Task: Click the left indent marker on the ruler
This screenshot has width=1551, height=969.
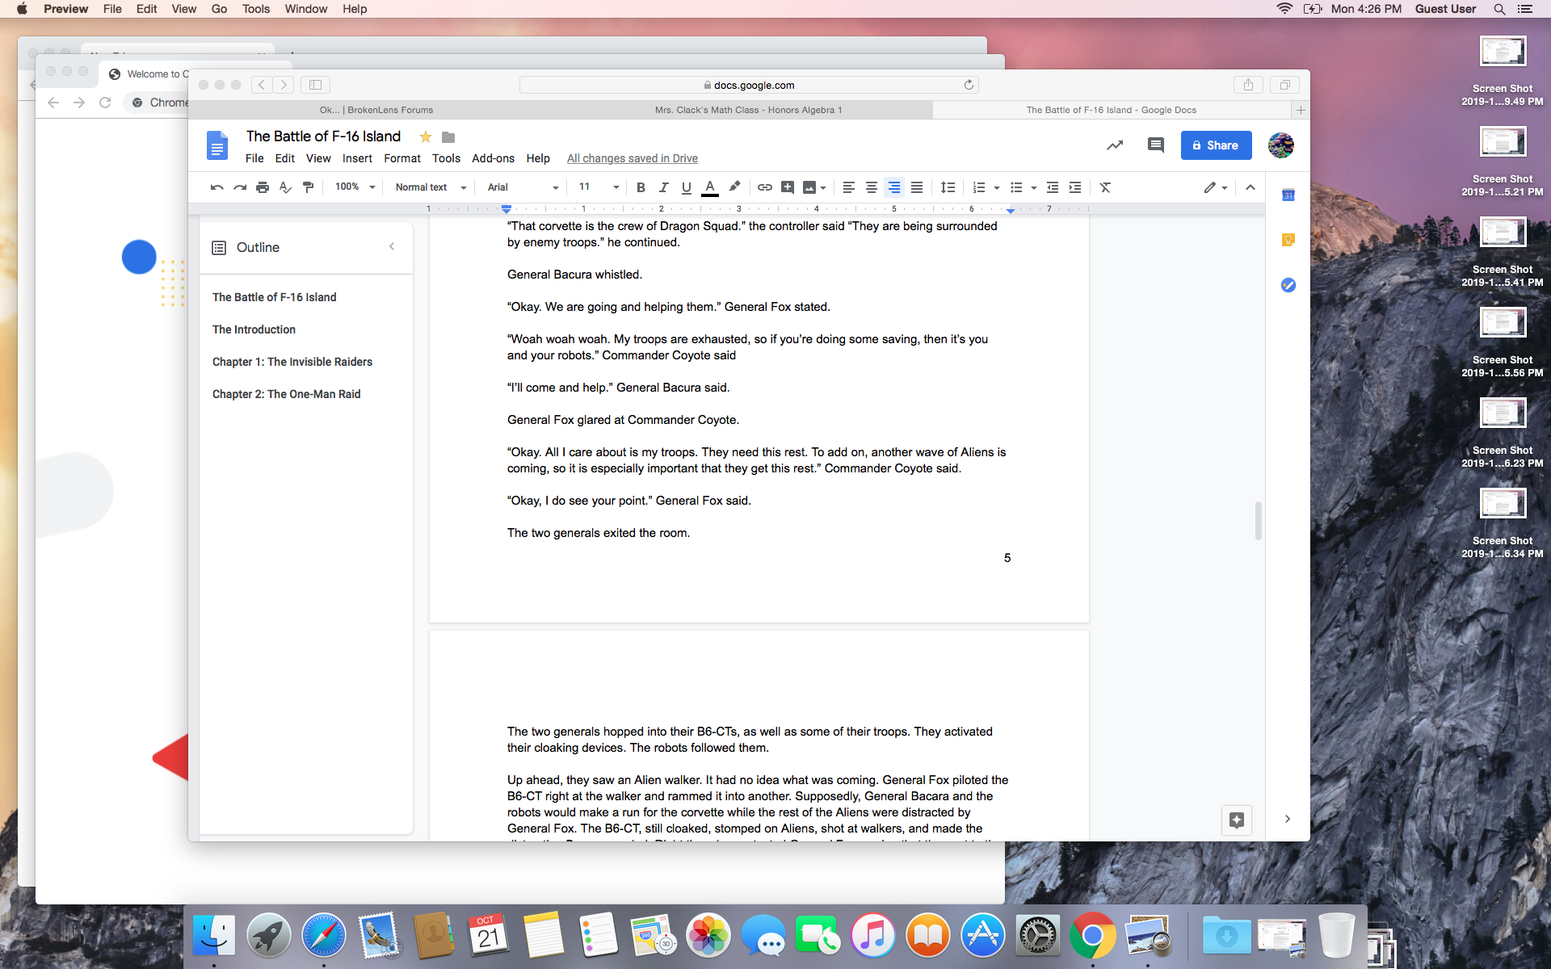Action: tap(506, 209)
